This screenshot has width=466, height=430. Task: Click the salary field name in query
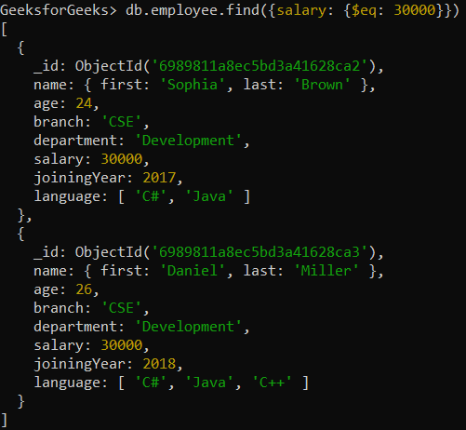(x=301, y=10)
